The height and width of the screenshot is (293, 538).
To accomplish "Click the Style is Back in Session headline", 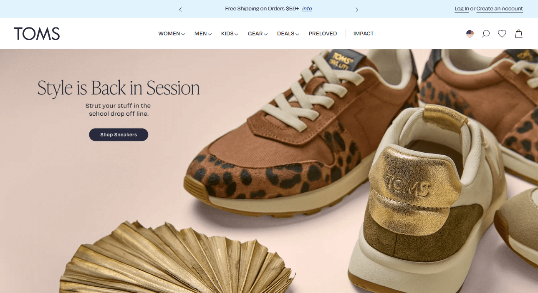I will point(119,88).
